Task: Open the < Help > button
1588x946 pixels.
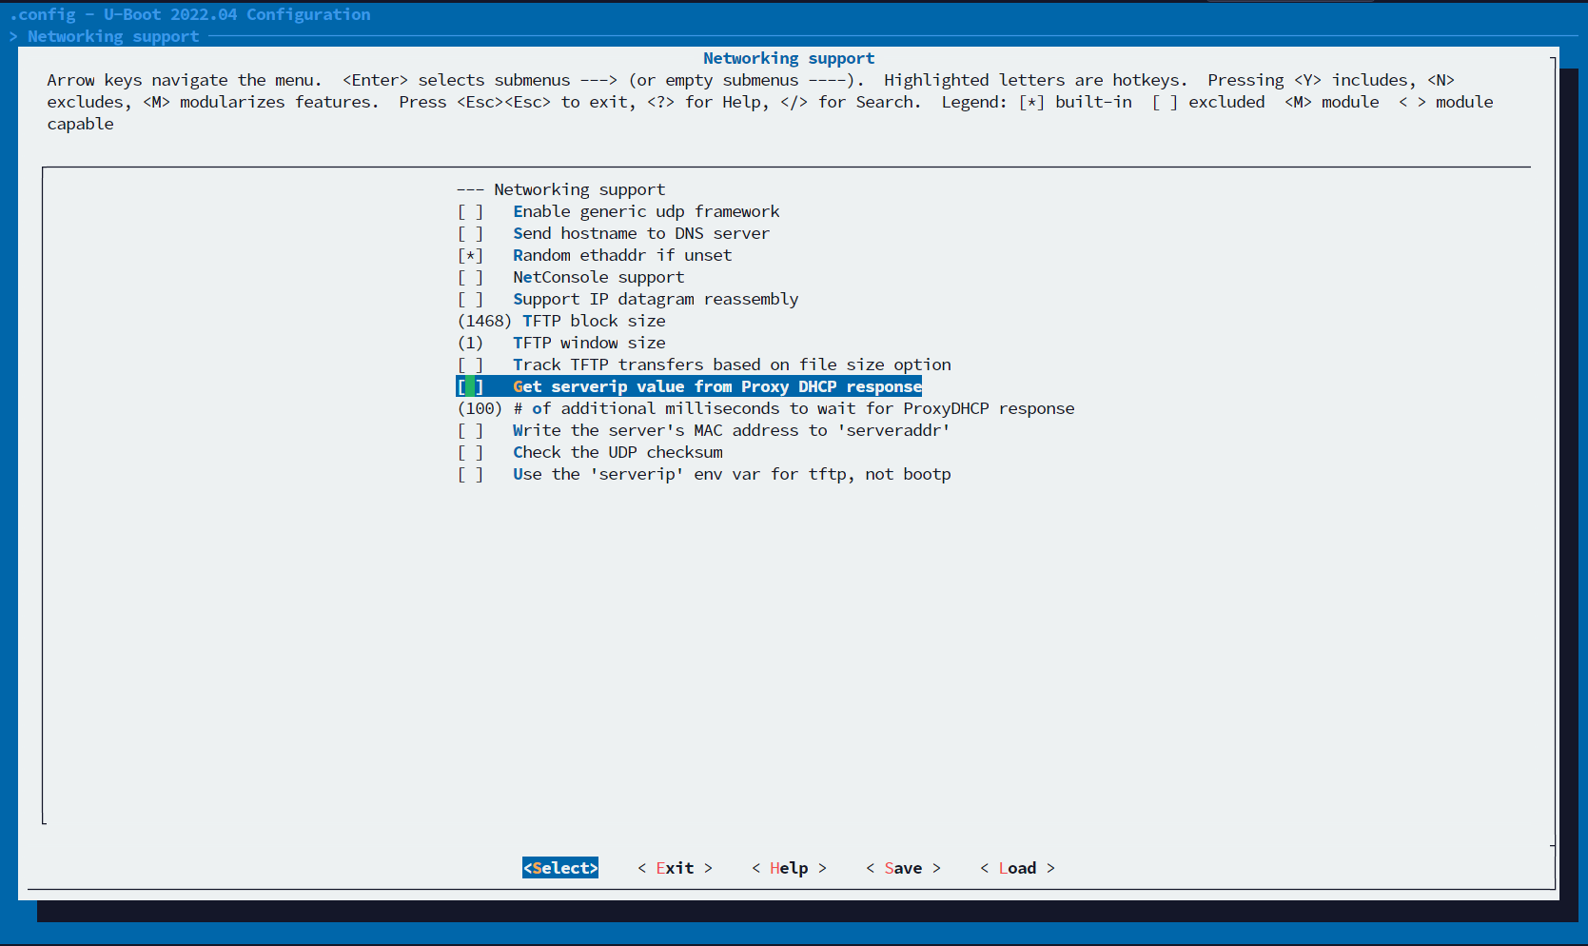Action: (x=789, y=868)
